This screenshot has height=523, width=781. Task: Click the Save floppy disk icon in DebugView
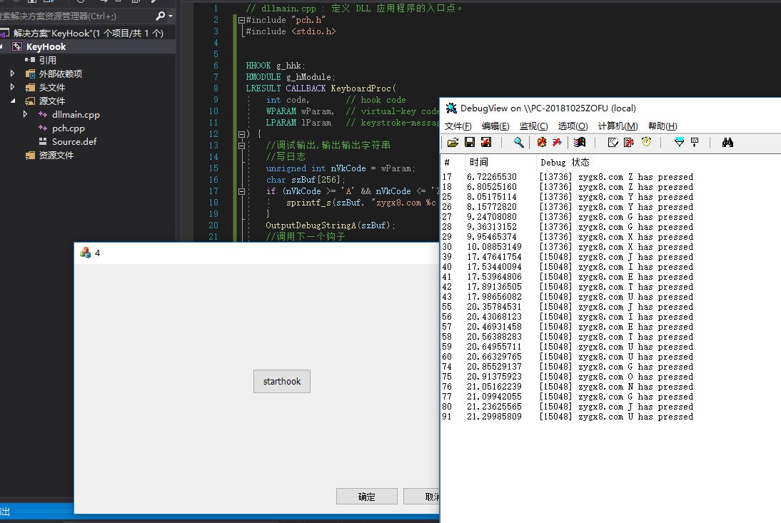pyautogui.click(x=470, y=142)
